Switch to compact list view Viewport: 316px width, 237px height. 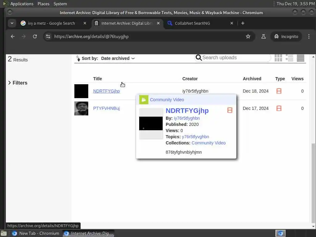tap(301, 58)
